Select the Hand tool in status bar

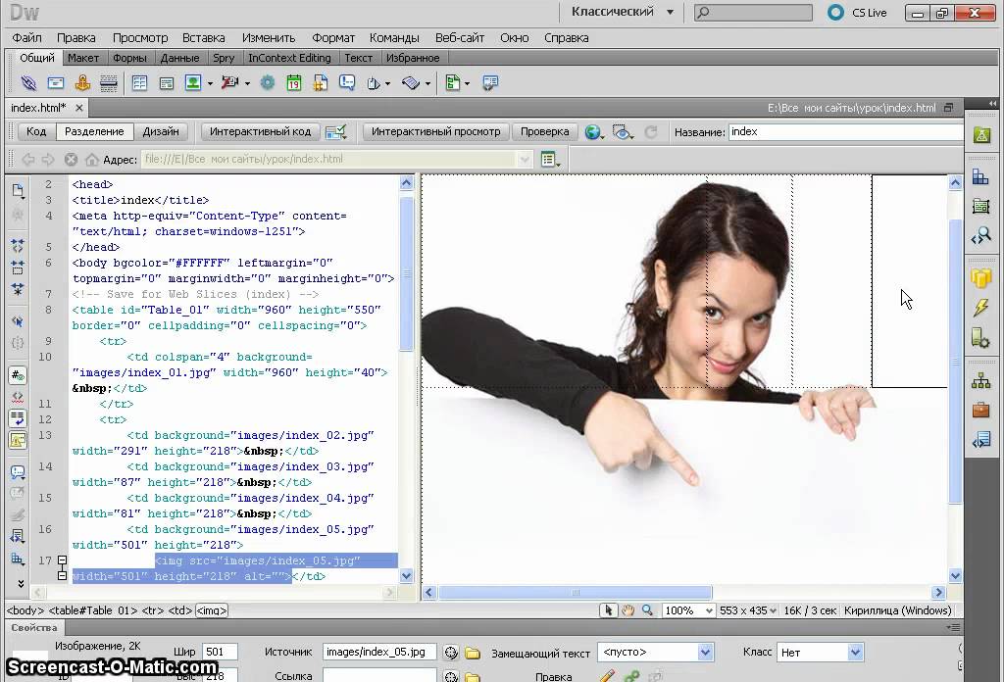point(627,610)
